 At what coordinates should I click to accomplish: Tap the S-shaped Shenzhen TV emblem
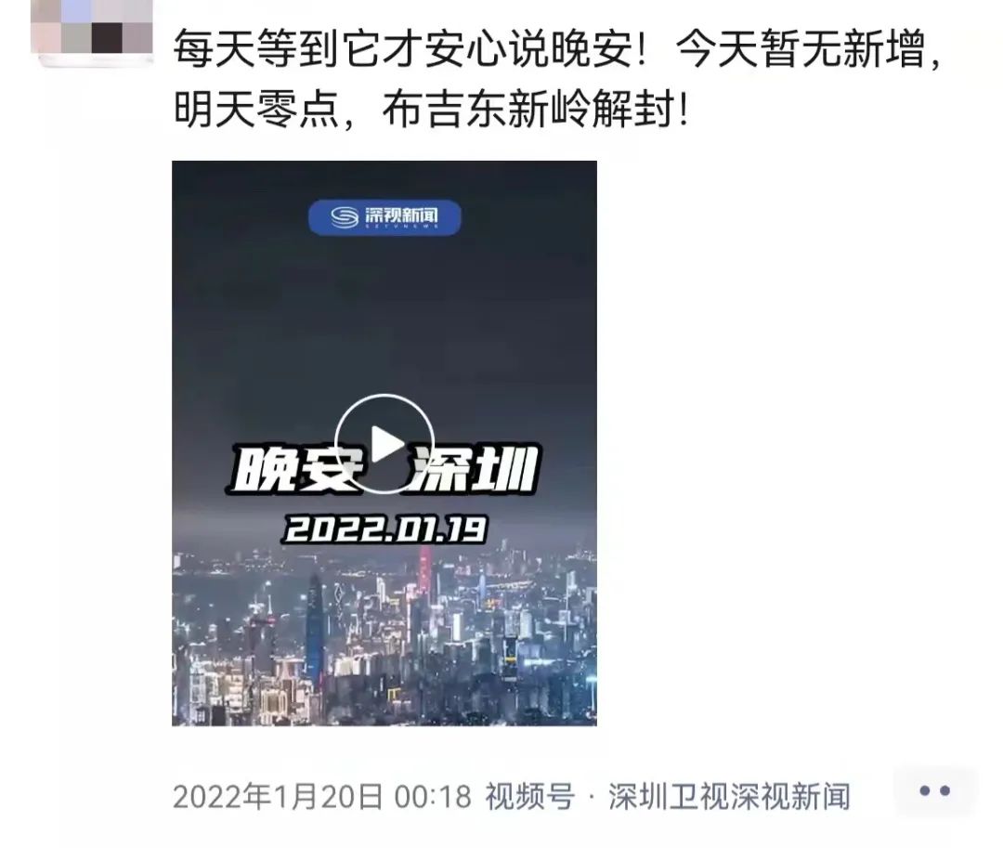point(345,217)
